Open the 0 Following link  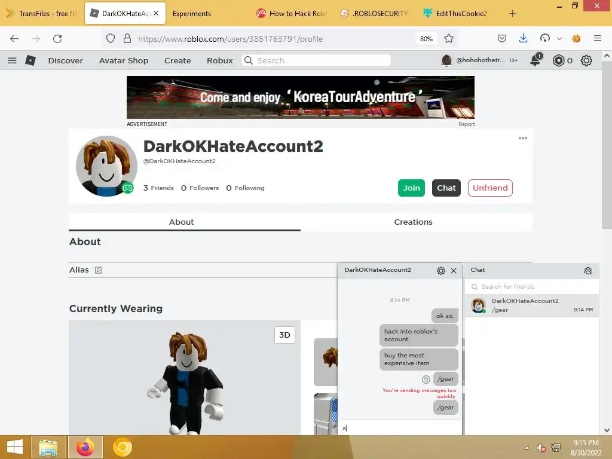(245, 188)
